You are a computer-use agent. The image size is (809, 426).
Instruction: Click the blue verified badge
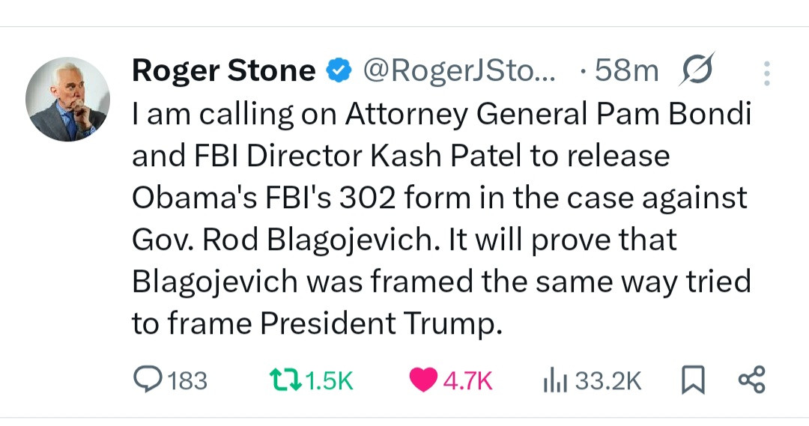339,71
